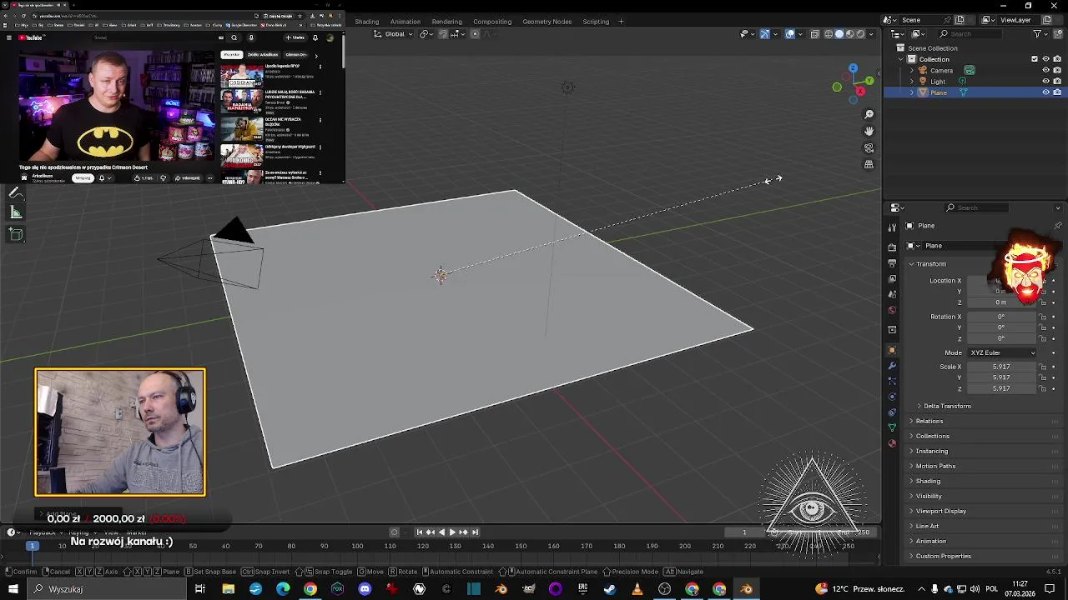The width and height of the screenshot is (1068, 600).
Task: Expand the Camera item in outliner
Action: [x=911, y=71]
